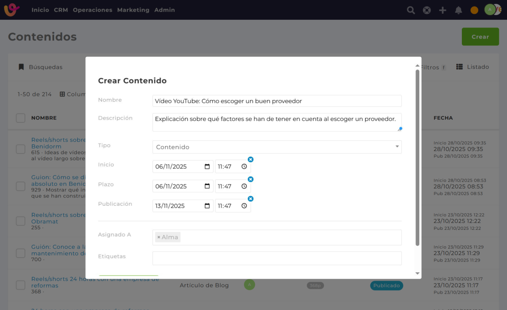Open the Marketing menu

pos(133,10)
